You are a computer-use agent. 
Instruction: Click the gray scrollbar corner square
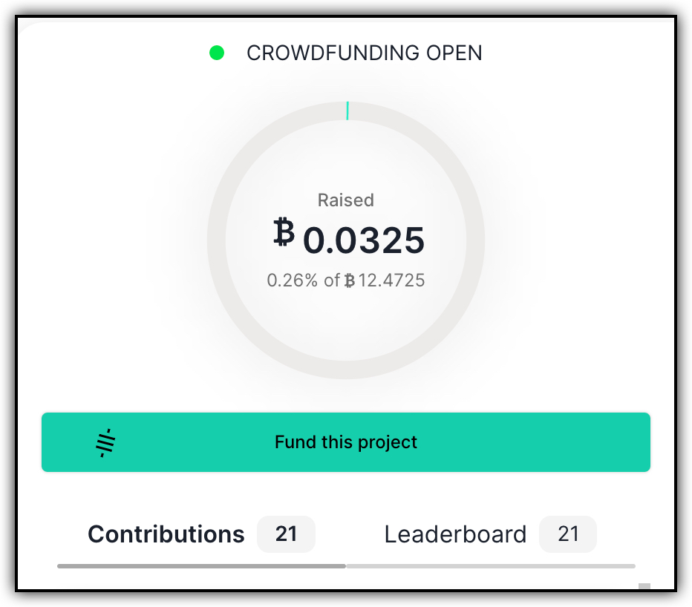644,586
